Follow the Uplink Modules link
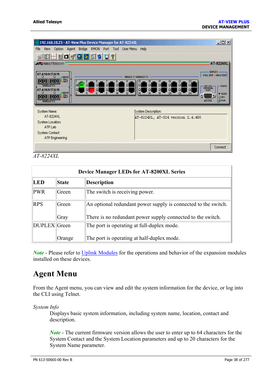The height and width of the screenshot is (388, 274). (100, 253)
